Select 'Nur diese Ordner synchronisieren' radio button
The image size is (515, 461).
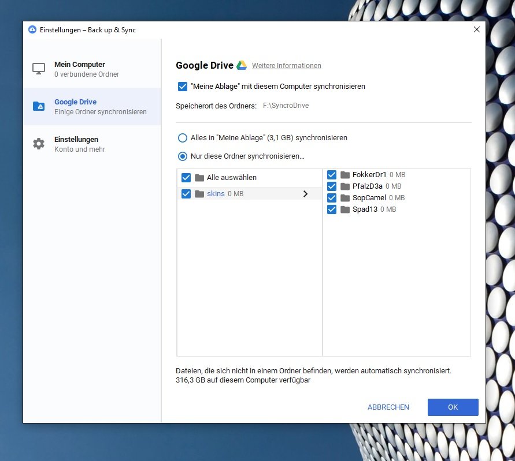pos(183,156)
